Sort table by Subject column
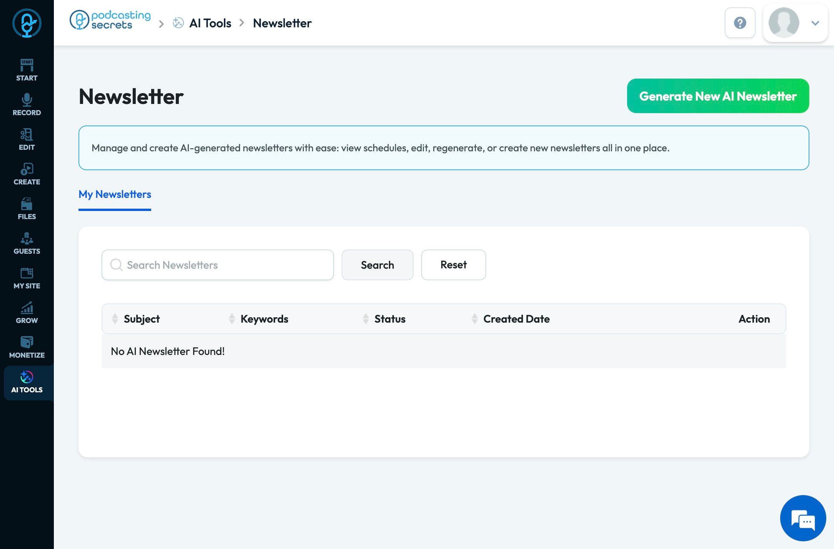The width and height of the screenshot is (834, 549). coord(141,319)
